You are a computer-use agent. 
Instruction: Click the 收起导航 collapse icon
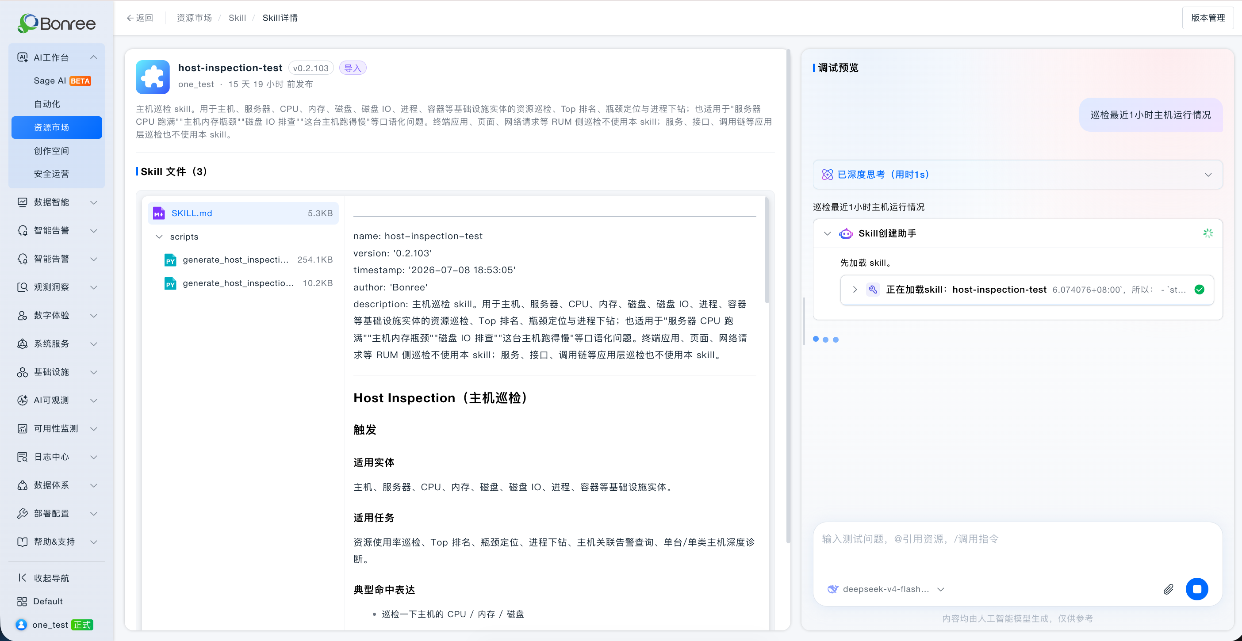[x=22, y=577]
